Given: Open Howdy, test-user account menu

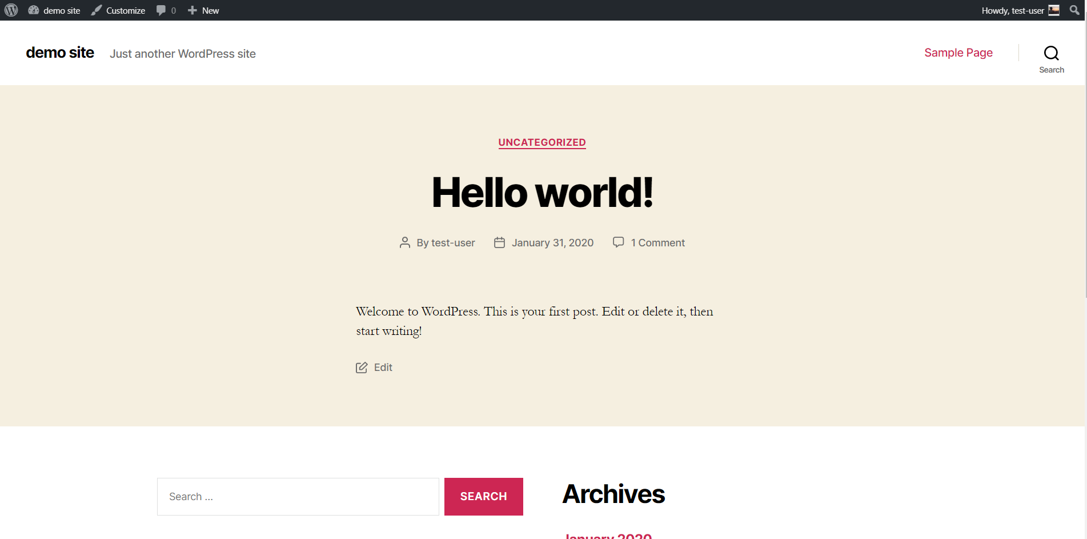Looking at the screenshot, I should click(x=1020, y=10).
